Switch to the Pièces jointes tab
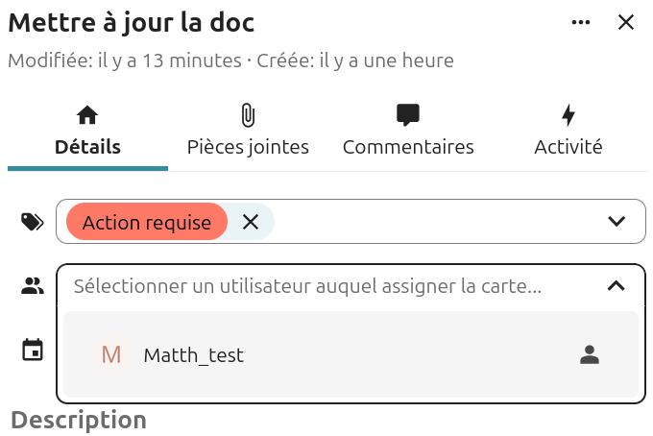This screenshot has height=436, width=653. [x=248, y=147]
